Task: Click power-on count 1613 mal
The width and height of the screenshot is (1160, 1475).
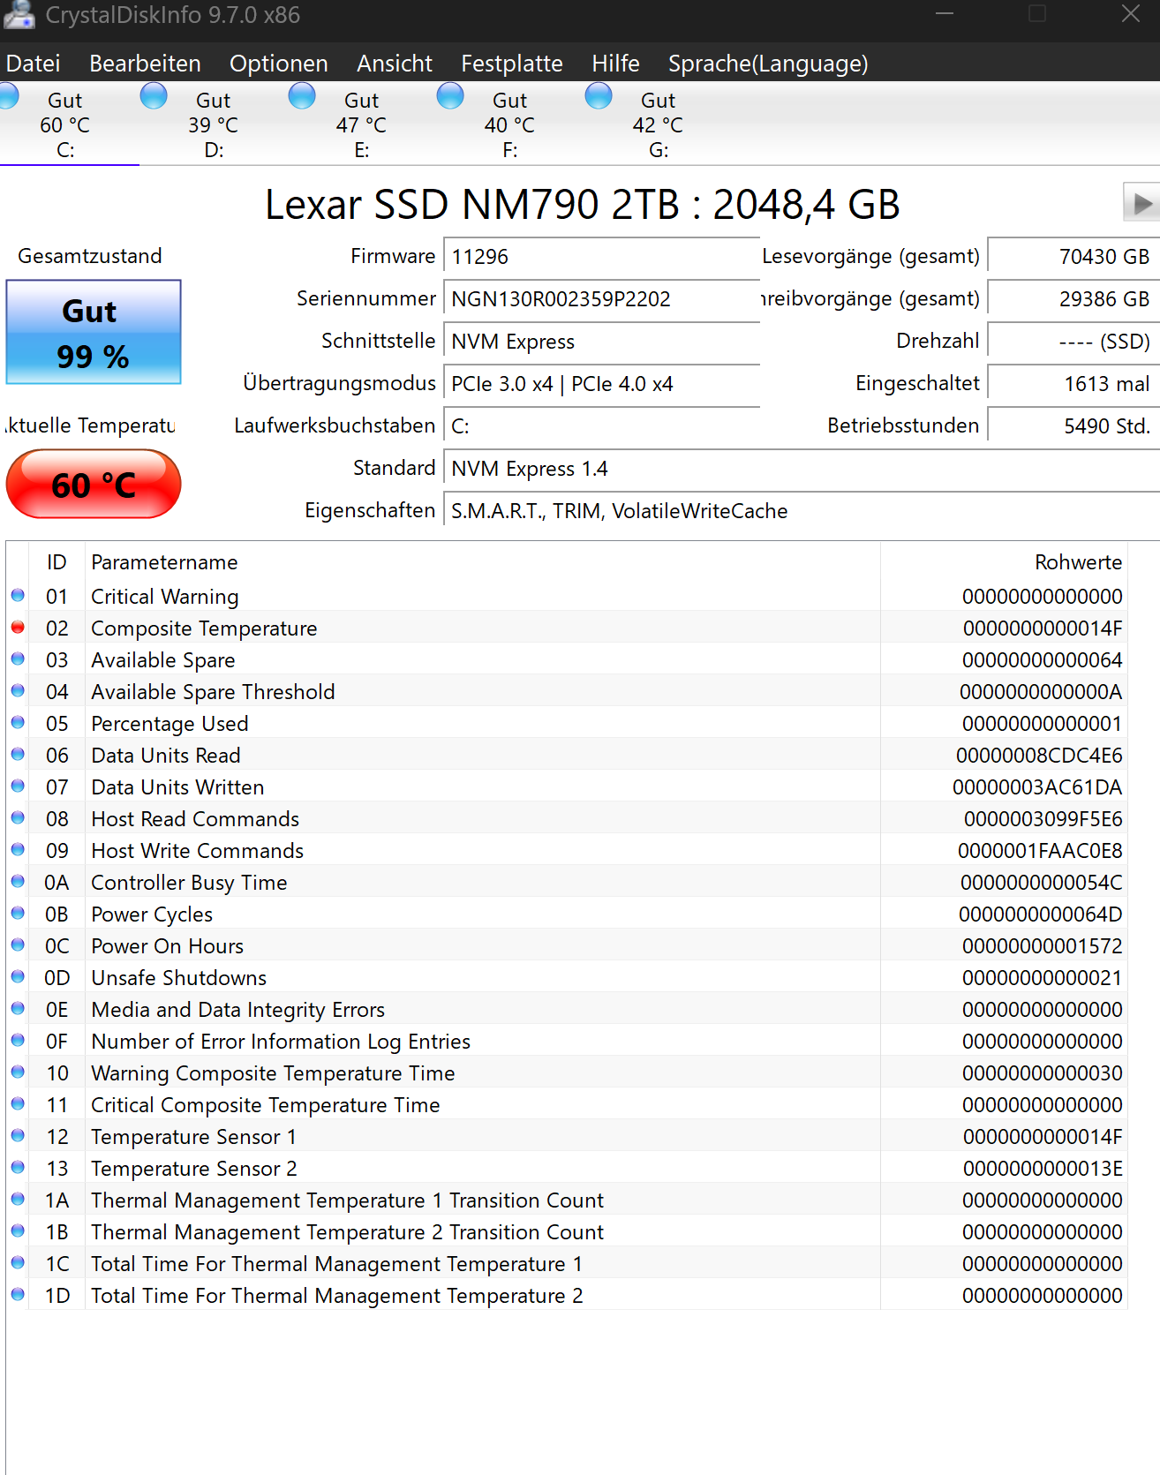Action: coord(1073,384)
